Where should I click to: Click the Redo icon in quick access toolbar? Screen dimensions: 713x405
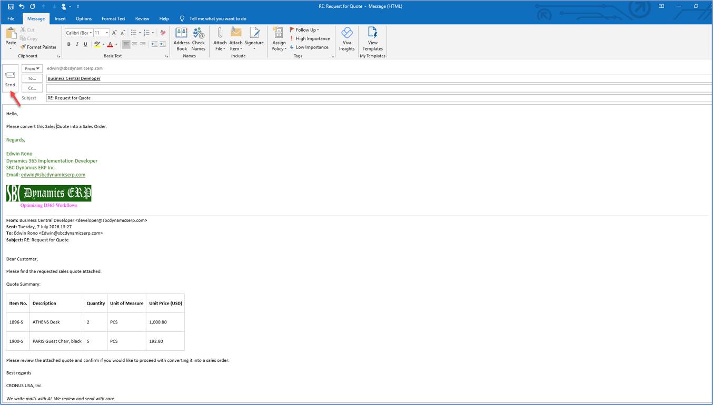(x=32, y=6)
